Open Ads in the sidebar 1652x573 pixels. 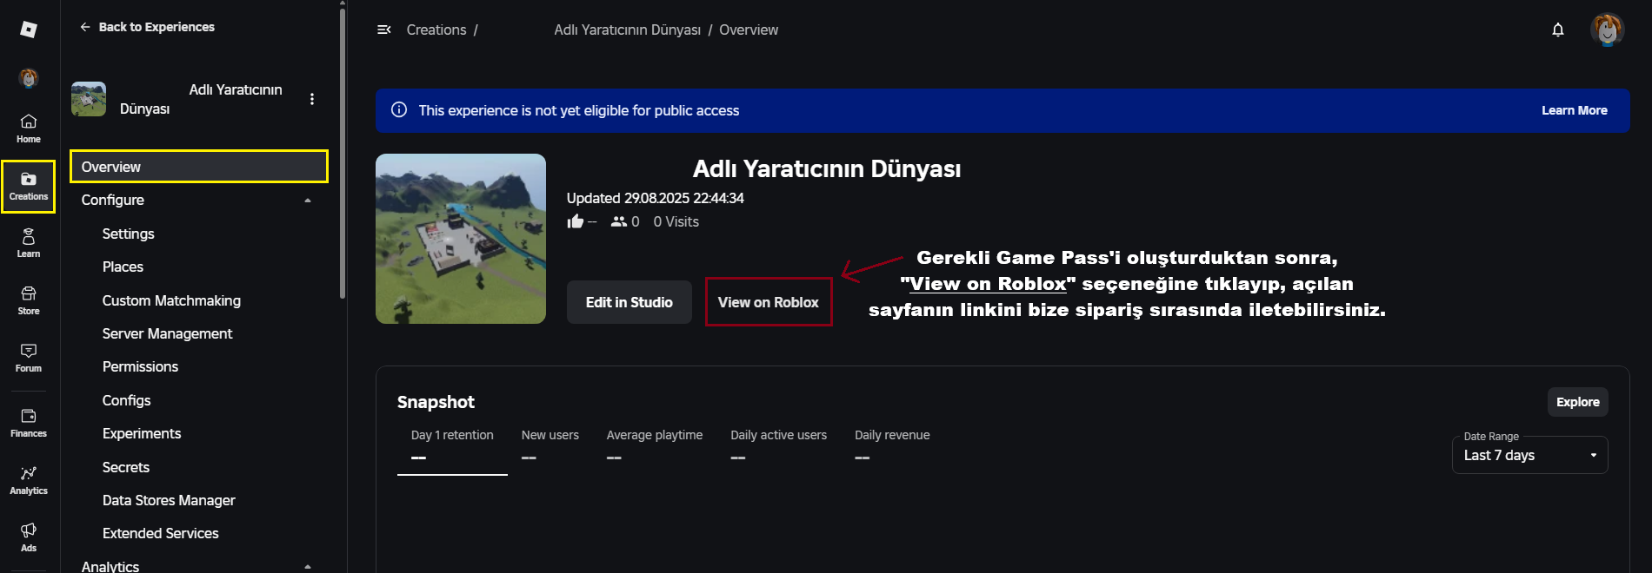[29, 537]
